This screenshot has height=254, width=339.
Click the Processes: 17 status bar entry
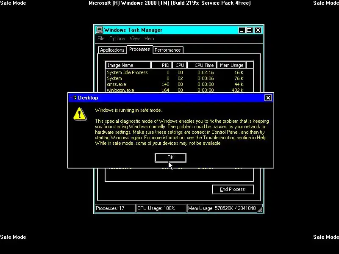click(115, 208)
